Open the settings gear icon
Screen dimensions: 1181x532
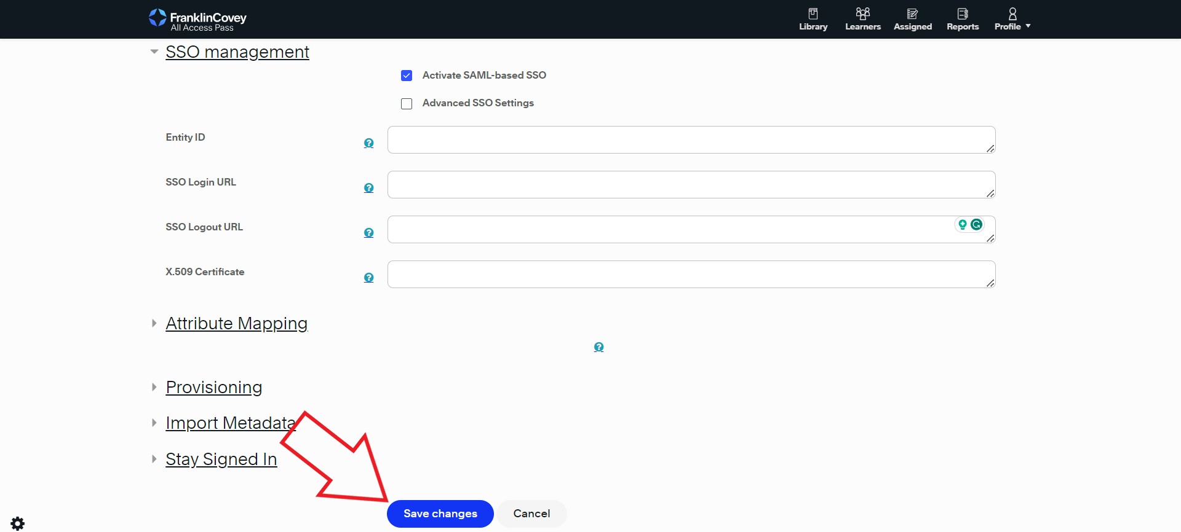[x=18, y=523]
